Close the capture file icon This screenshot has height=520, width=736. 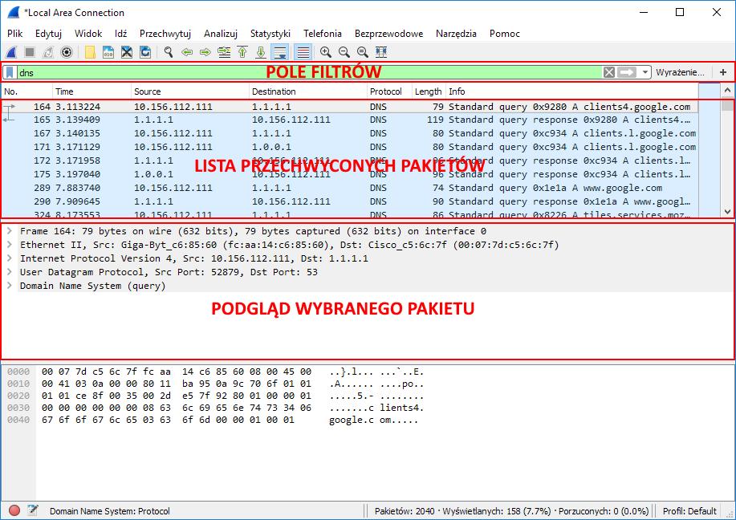coord(127,52)
